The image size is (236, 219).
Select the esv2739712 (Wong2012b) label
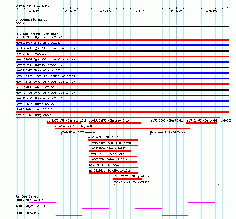[x=33, y=115]
